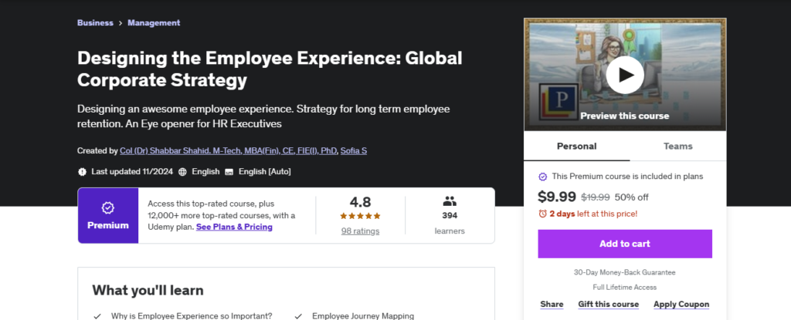View the 98 ratings link
Screen dimensions: 791x320
pos(360,231)
